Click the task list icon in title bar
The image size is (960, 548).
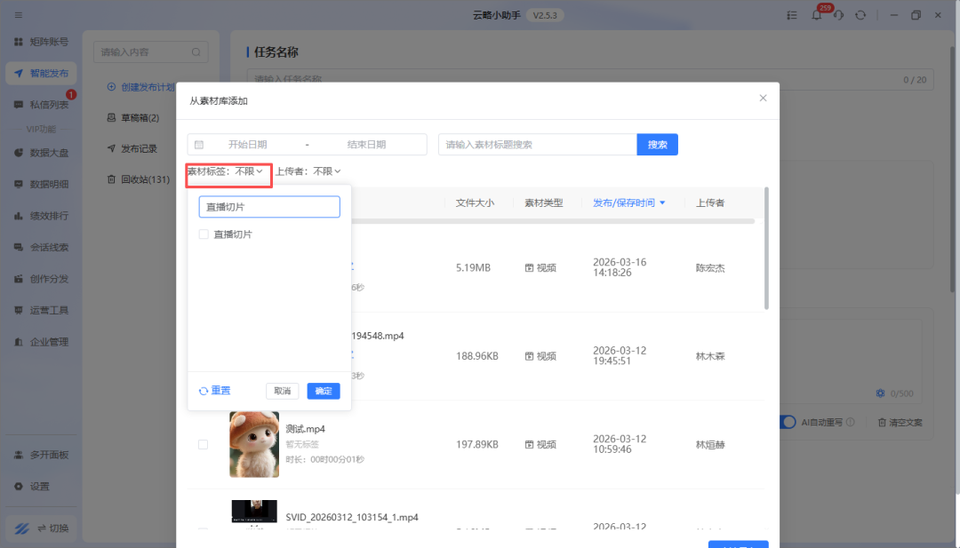792,15
